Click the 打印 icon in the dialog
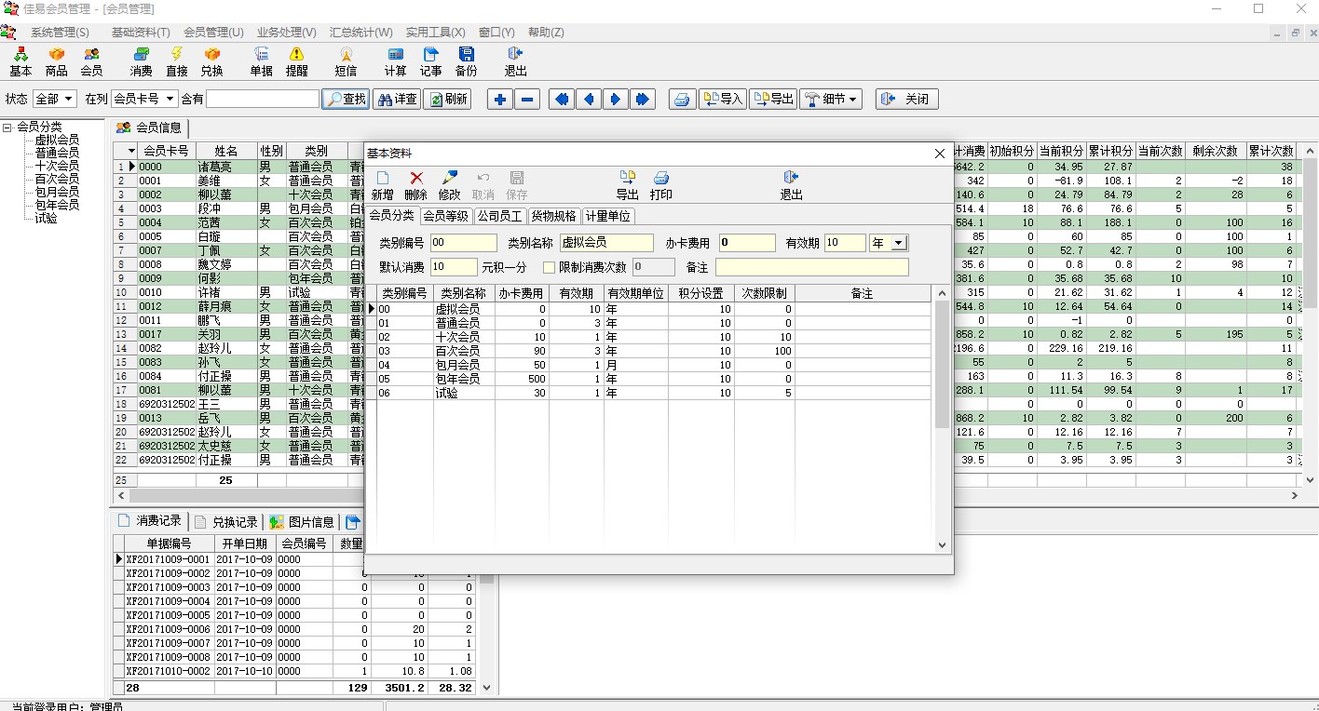The image size is (1319, 711). 660,185
